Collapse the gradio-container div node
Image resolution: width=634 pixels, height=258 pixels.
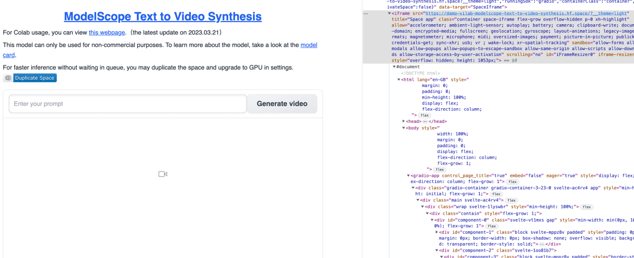coord(413,187)
